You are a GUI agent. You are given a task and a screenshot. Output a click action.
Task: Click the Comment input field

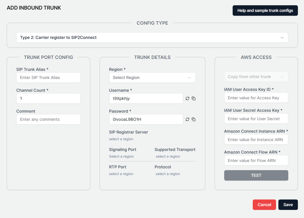click(x=48, y=119)
